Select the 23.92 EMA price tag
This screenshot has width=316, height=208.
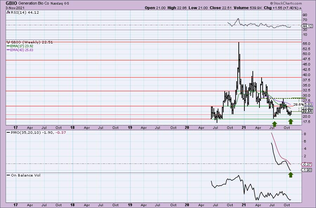[308, 108]
